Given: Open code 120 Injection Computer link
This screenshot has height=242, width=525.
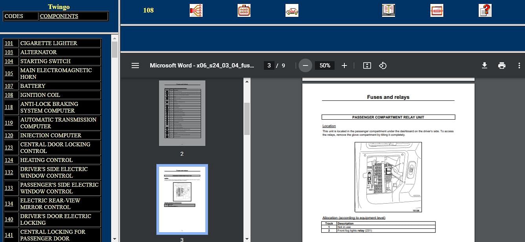Looking at the screenshot, I should point(9,135).
